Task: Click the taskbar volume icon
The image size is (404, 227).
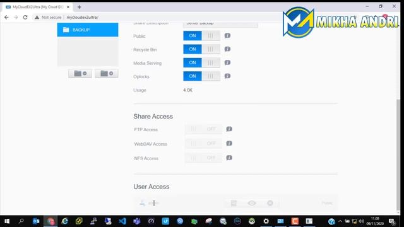Action: 361,221
